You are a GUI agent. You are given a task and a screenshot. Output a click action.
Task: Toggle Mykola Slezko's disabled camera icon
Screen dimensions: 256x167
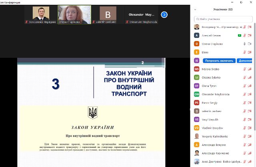coord(250,69)
